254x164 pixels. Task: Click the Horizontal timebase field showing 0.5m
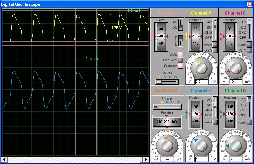click(x=167, y=159)
